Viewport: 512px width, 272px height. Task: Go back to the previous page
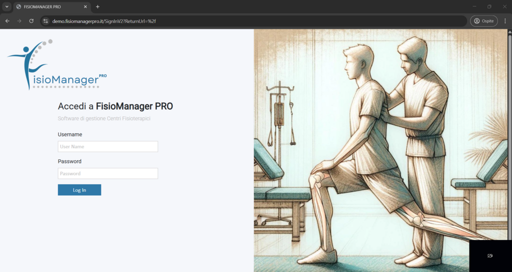point(7,21)
